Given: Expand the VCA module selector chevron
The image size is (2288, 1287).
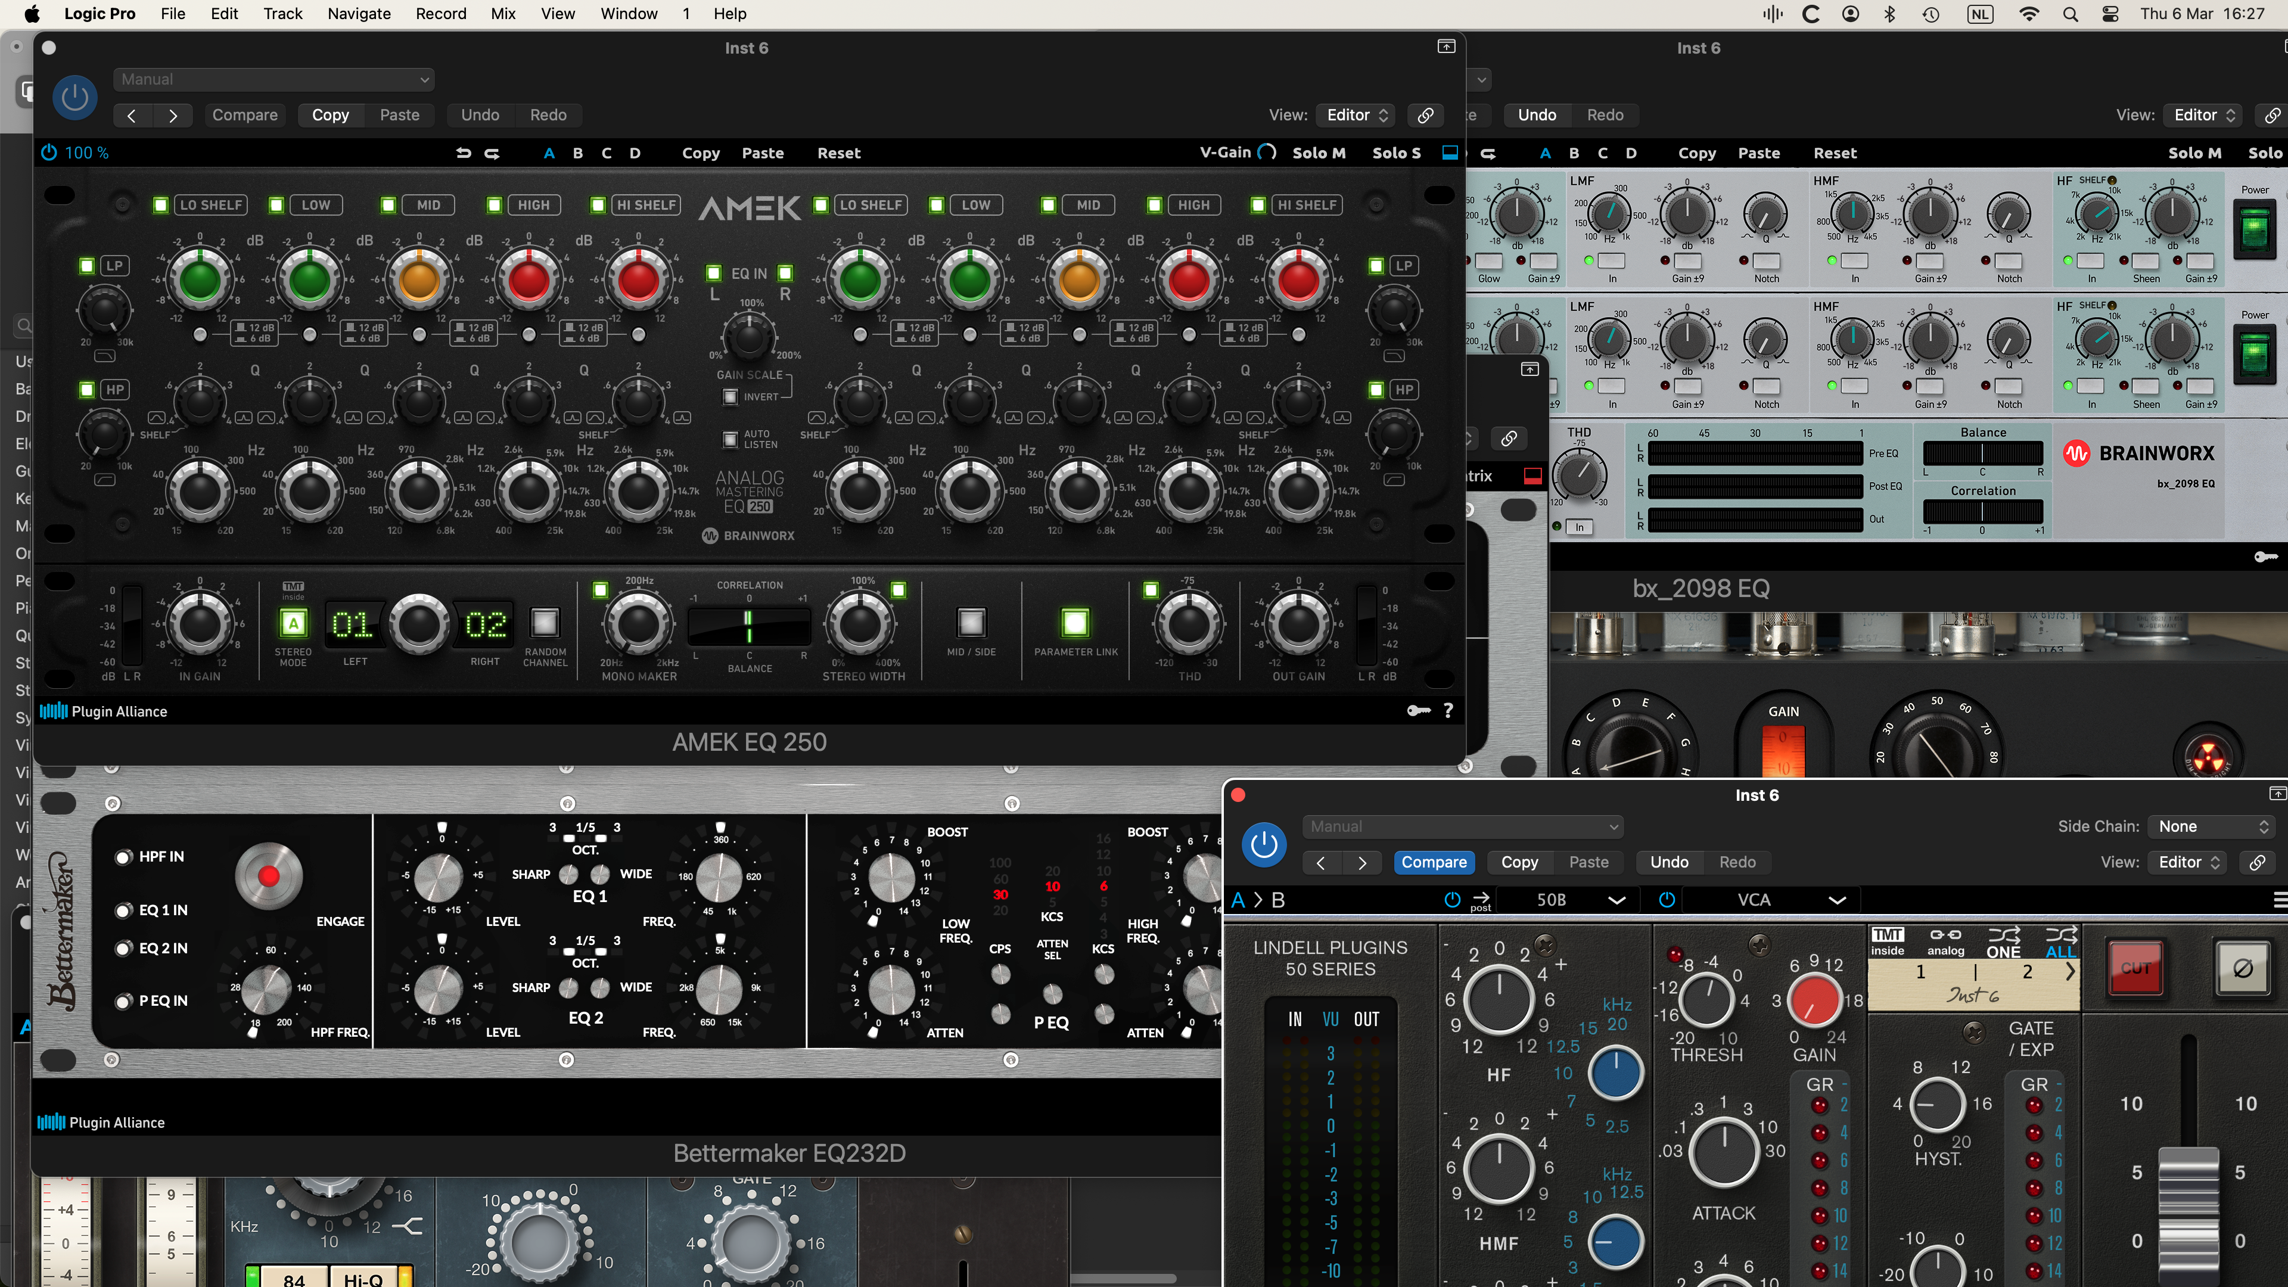Looking at the screenshot, I should pos(1838,901).
